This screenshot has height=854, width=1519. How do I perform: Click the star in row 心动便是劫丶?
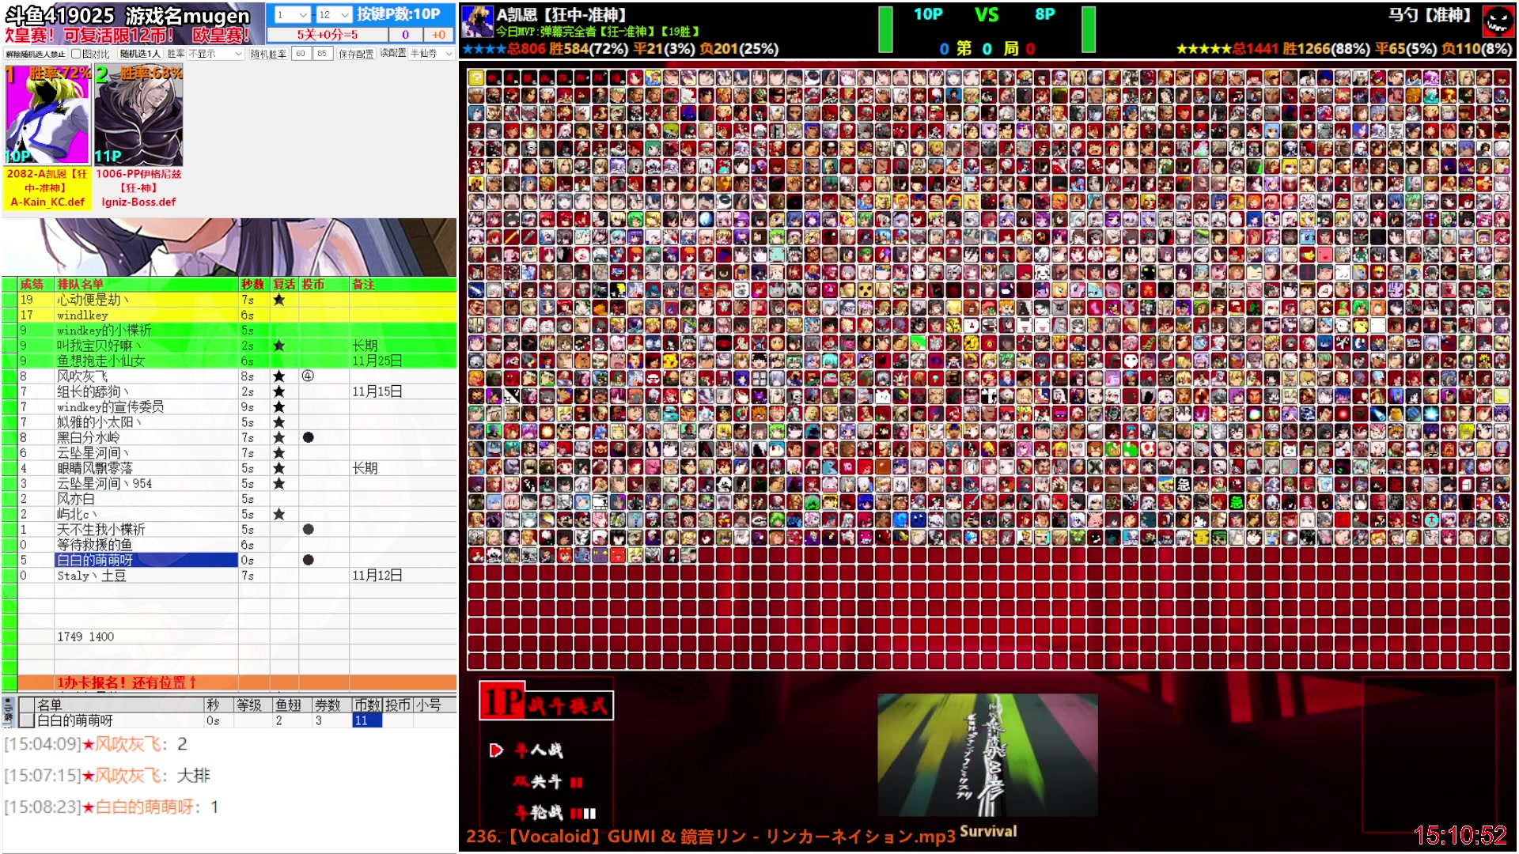point(278,300)
